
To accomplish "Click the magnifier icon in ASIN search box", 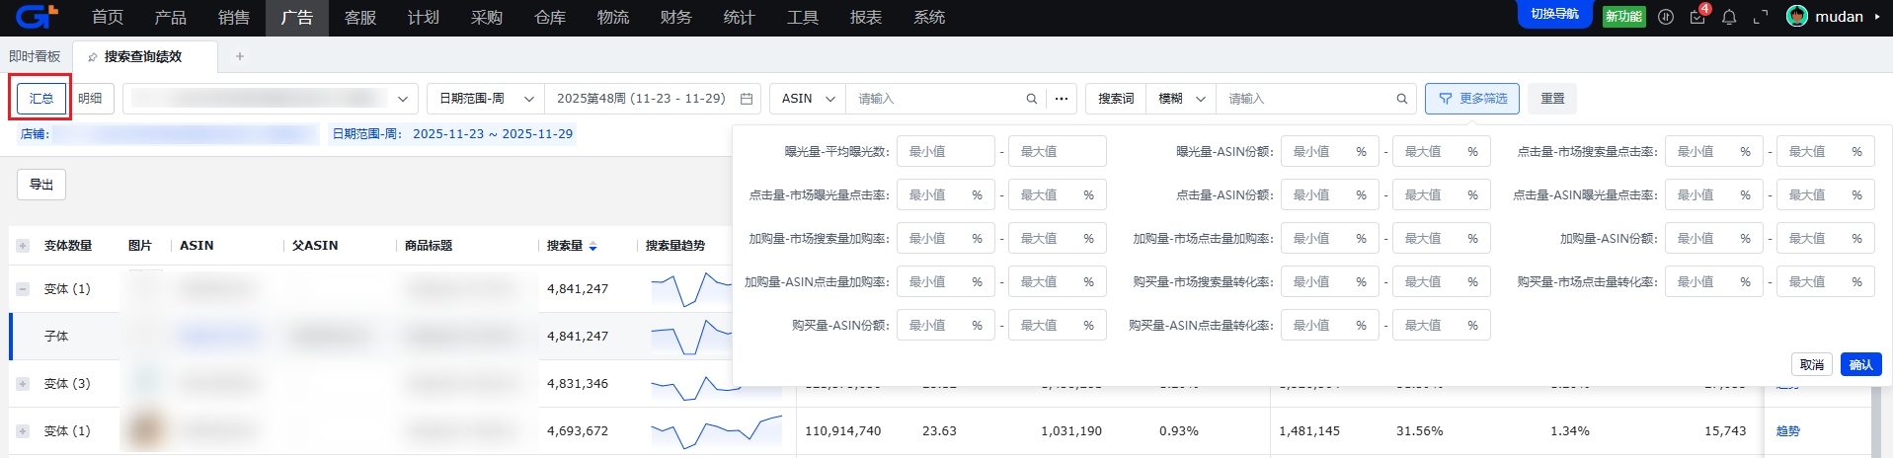I will [x=1031, y=99].
